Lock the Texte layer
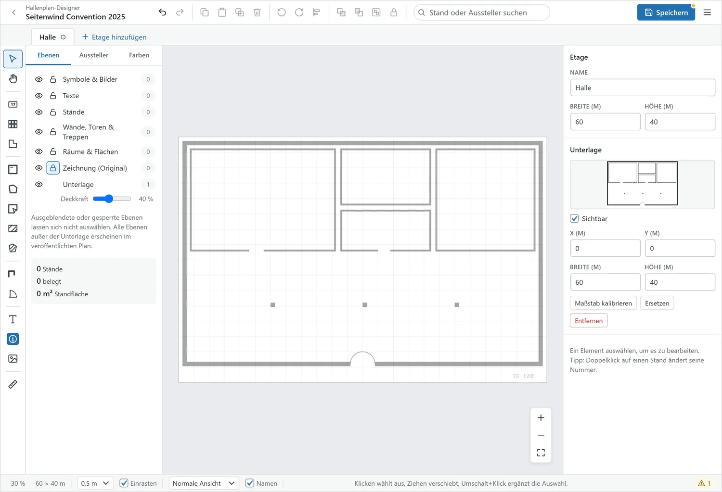722x492 pixels. pos(53,96)
